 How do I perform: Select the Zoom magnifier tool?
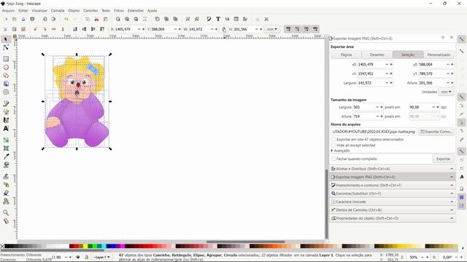point(6,213)
